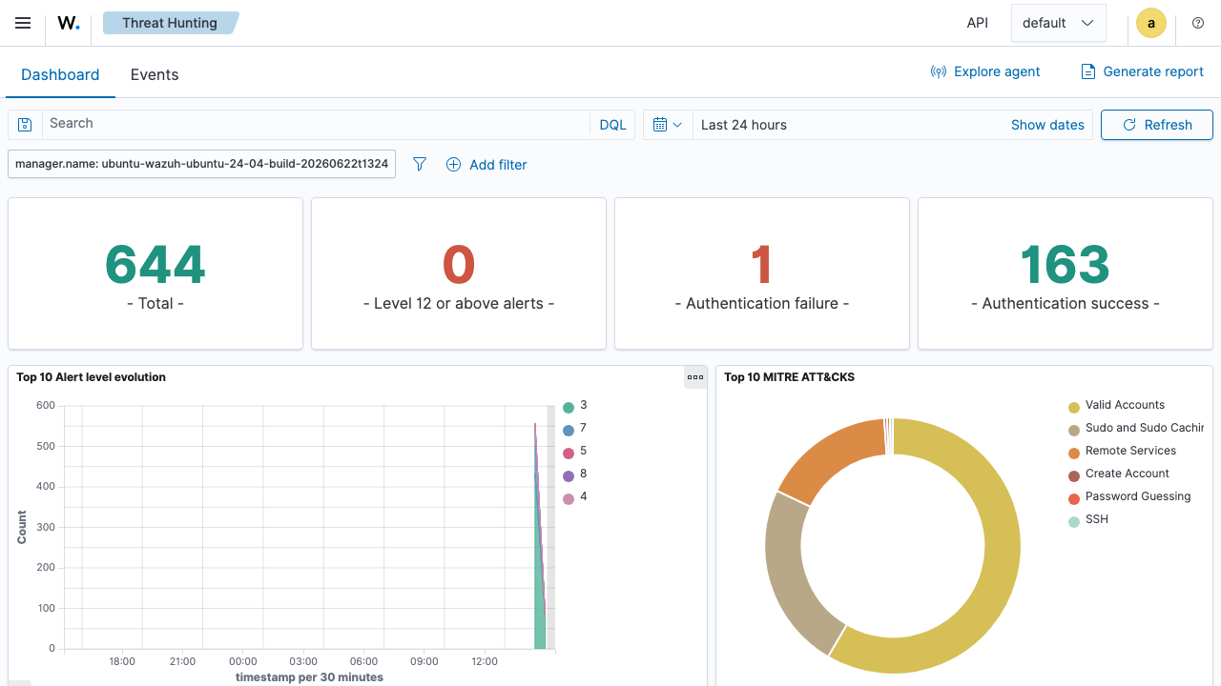Click the Generate report link
Viewport: 1221px width, 686px height.
click(1142, 71)
